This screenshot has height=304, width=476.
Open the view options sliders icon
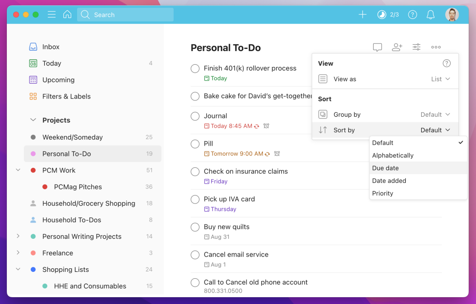pyautogui.click(x=416, y=47)
